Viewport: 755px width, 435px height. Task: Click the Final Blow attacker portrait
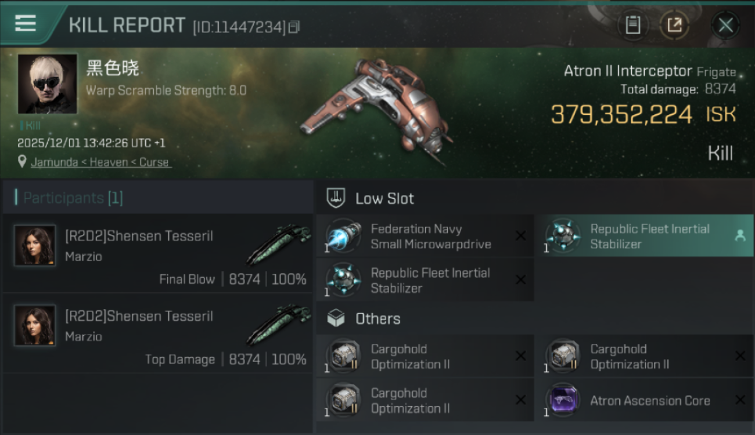pyautogui.click(x=35, y=245)
